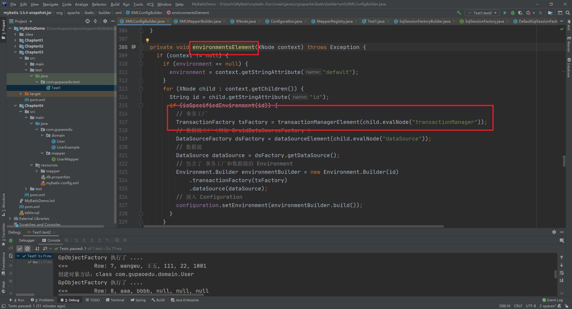Screen dimensions: 572x309
Task: Click Evaluate Expression calculator icon
Action: (x=117, y=240)
